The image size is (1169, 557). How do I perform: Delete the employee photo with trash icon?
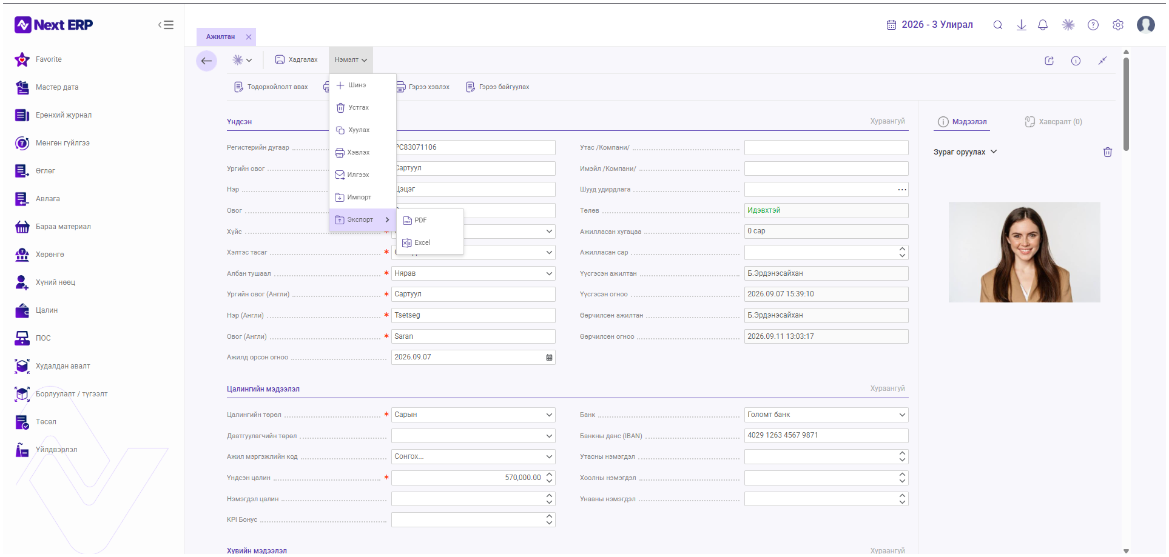coord(1108,152)
